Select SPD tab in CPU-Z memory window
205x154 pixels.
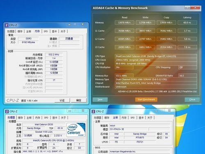click(x=46, y=32)
